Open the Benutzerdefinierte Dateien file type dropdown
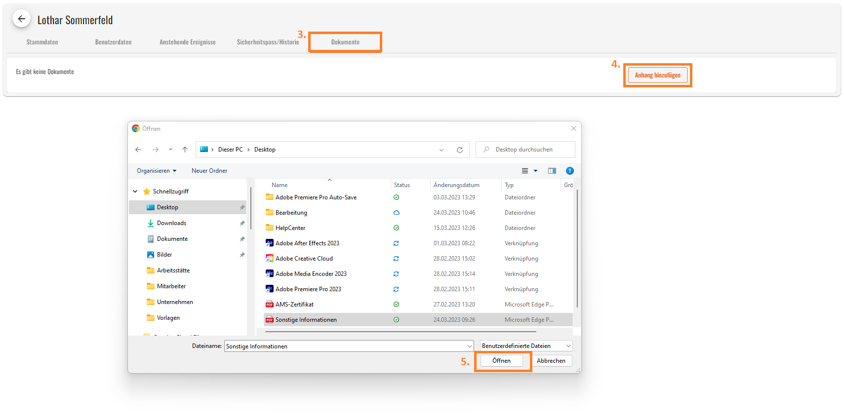 [x=526, y=346]
